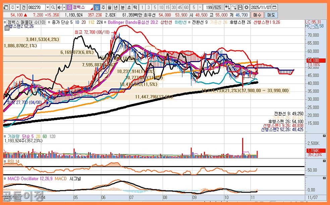The image size is (330, 205).
Task: Toggle the MACD Oscillator indicator marker
Action: (x=5, y=179)
